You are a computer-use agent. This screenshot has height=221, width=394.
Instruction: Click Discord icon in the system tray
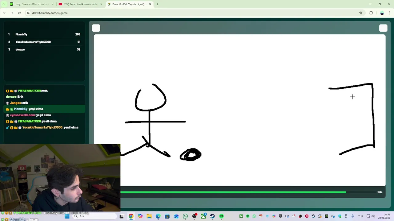point(294,216)
